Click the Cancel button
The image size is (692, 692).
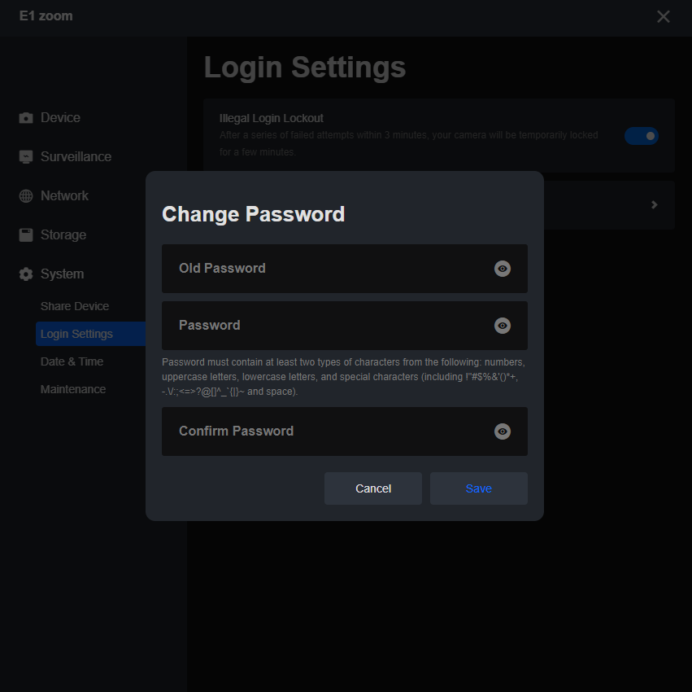coord(372,488)
